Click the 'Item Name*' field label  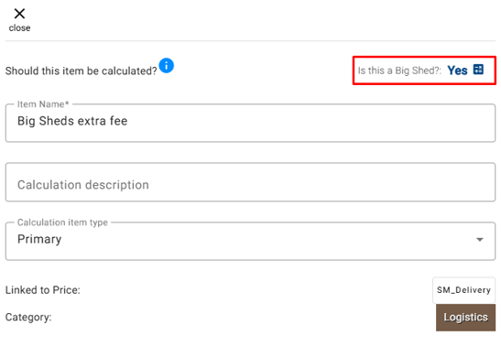click(x=43, y=104)
